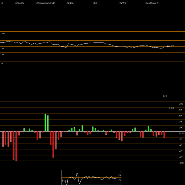Click the SunPower C title text

pos(152,3)
